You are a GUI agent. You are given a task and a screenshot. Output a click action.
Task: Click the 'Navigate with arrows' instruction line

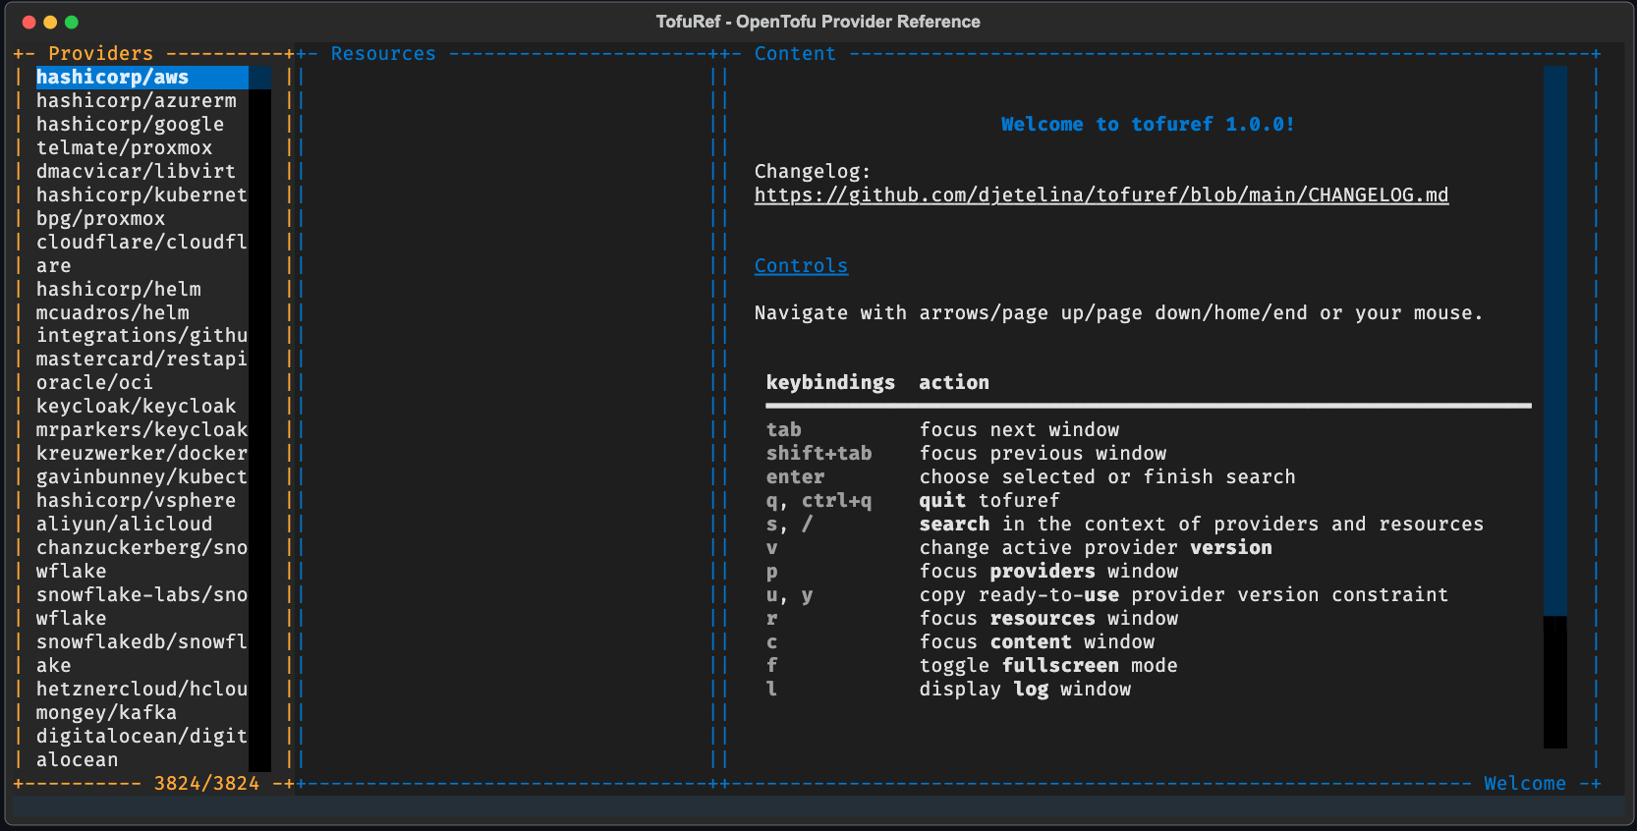click(1119, 313)
